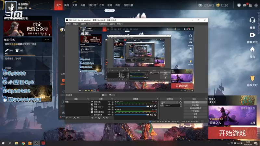
Task: Open taskbar search magnifier
Action: (x=10, y=143)
